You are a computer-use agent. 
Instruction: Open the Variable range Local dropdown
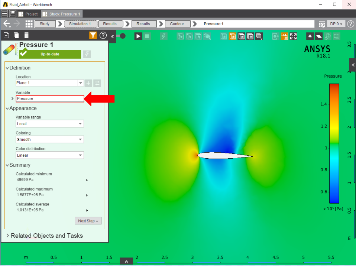click(50, 124)
